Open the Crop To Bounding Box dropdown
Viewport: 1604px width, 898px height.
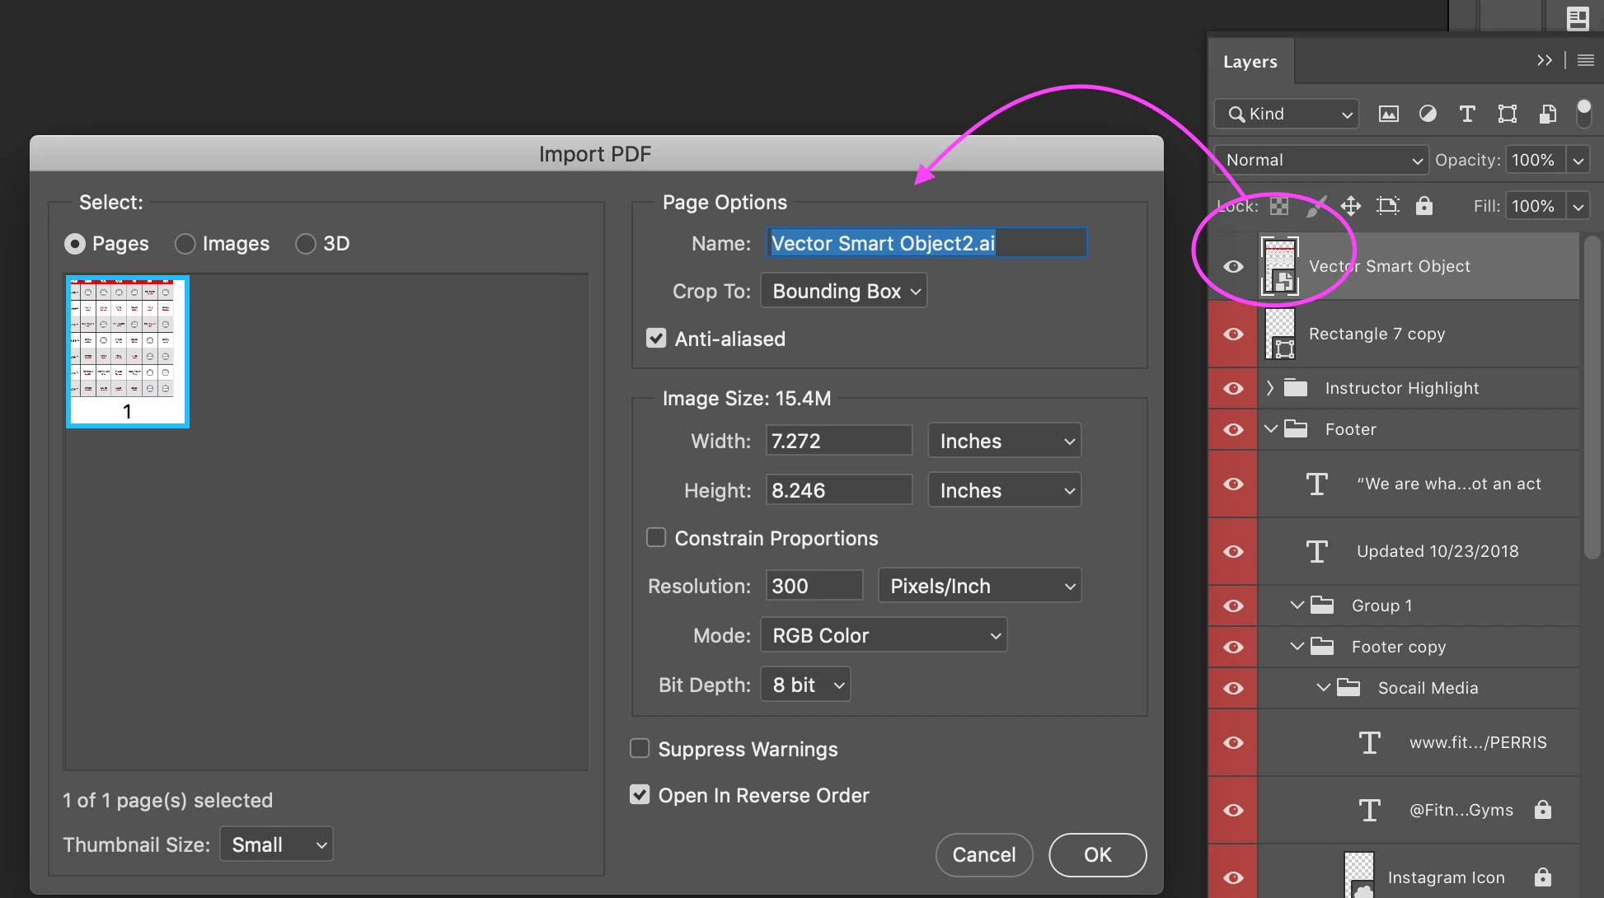tap(843, 291)
